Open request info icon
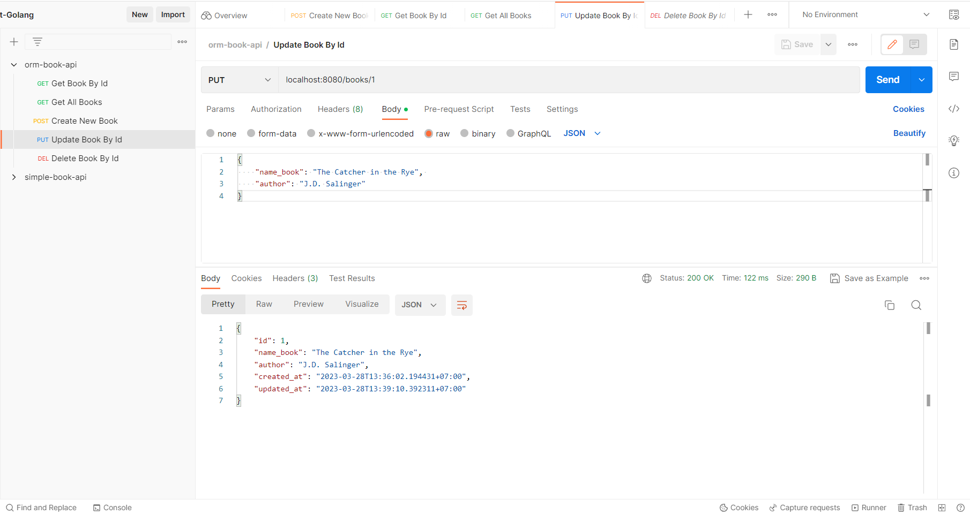This screenshot has width=970, height=515. coord(954,173)
